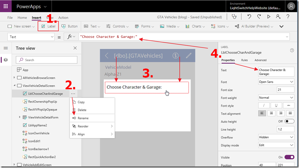Align text left
This screenshot has height=168, width=299.
tap(262, 113)
